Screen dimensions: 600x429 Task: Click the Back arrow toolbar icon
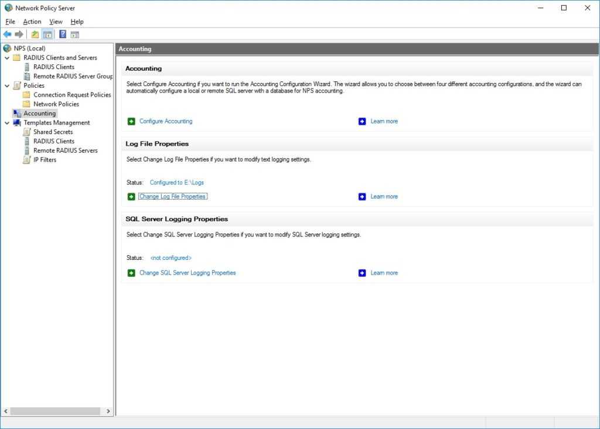click(8, 34)
